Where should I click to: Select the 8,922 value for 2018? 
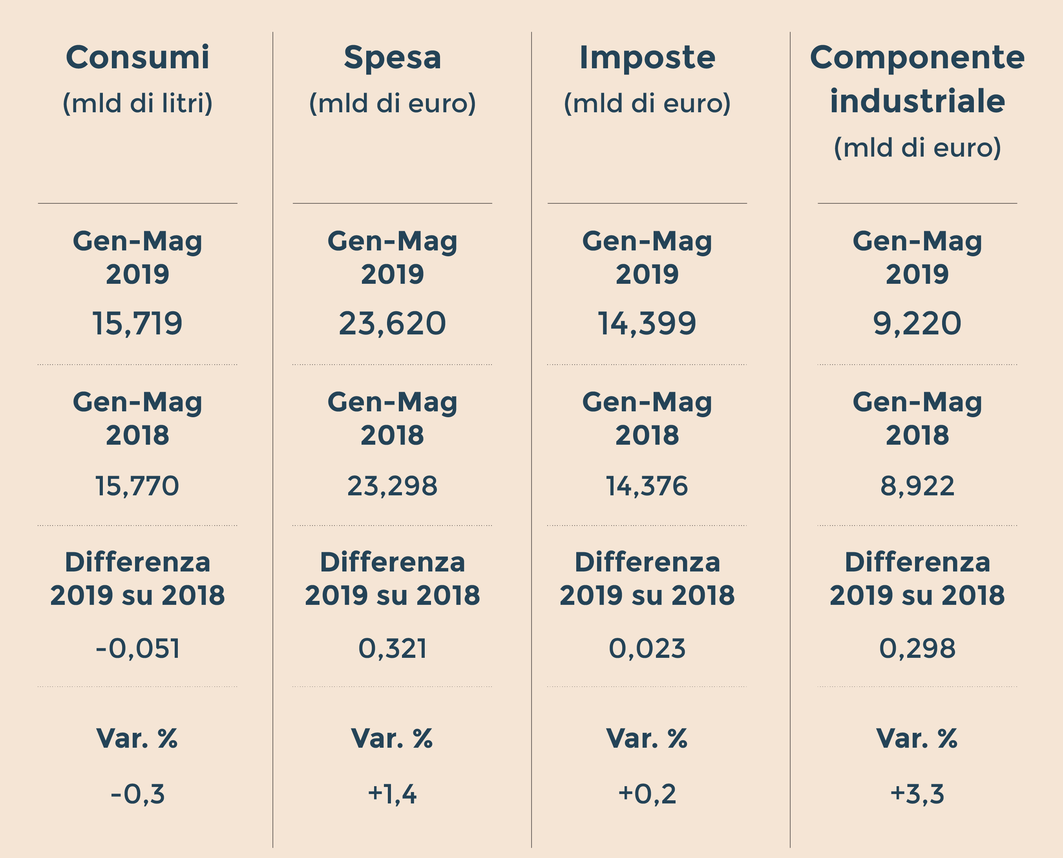(x=917, y=486)
